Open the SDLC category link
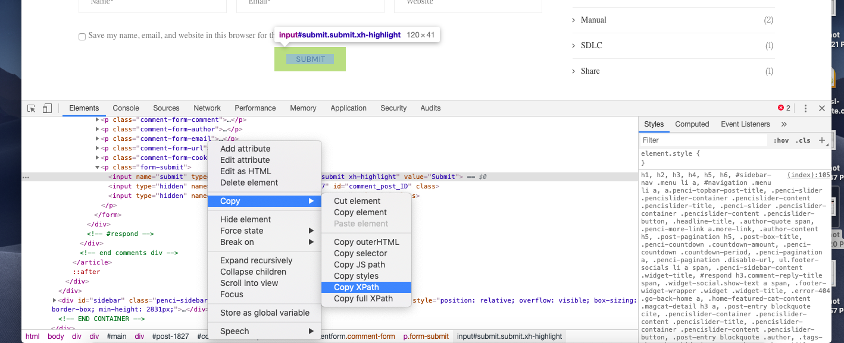Viewport: 844px width, 343px height. click(x=592, y=45)
